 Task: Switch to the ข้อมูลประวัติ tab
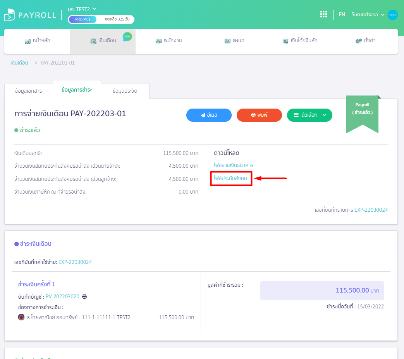(x=125, y=91)
